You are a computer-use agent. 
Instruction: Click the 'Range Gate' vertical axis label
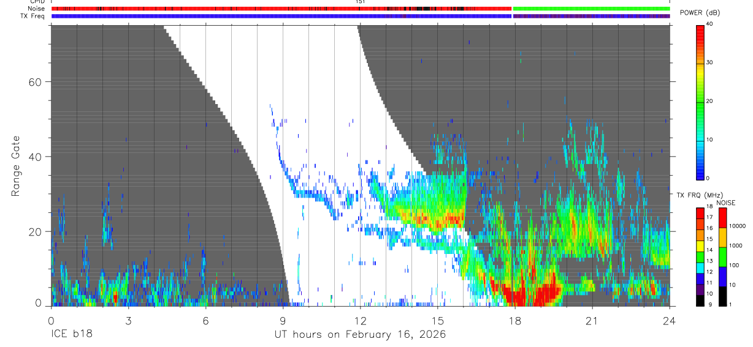coord(17,166)
